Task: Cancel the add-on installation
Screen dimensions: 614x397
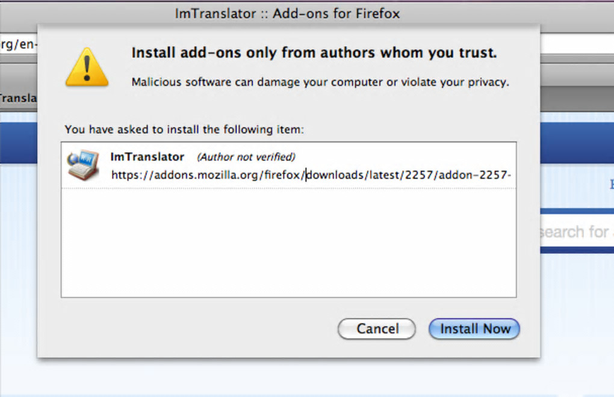Action: click(x=377, y=329)
